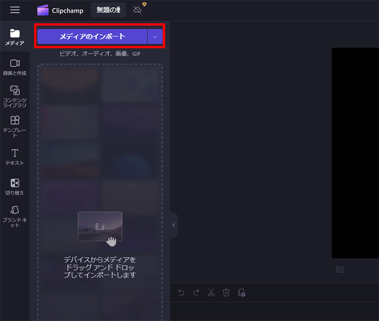Viewport: 379px width, 321px height.
Task: Open the 切り替え transitions sidebar tab
Action: 15,187
